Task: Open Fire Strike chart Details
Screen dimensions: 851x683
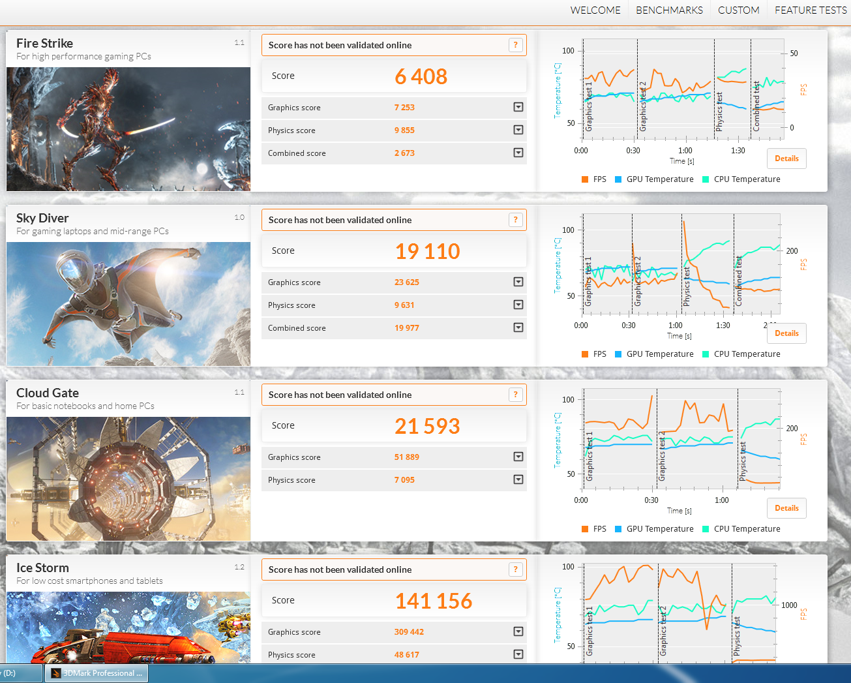Action: [x=786, y=159]
